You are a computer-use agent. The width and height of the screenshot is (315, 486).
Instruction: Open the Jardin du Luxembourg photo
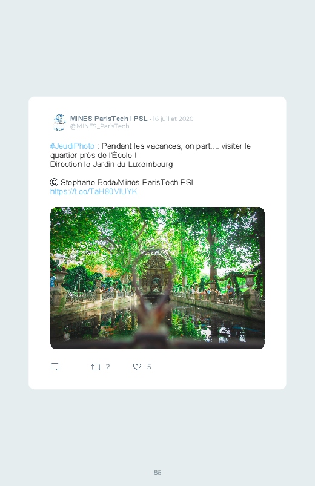click(x=157, y=278)
